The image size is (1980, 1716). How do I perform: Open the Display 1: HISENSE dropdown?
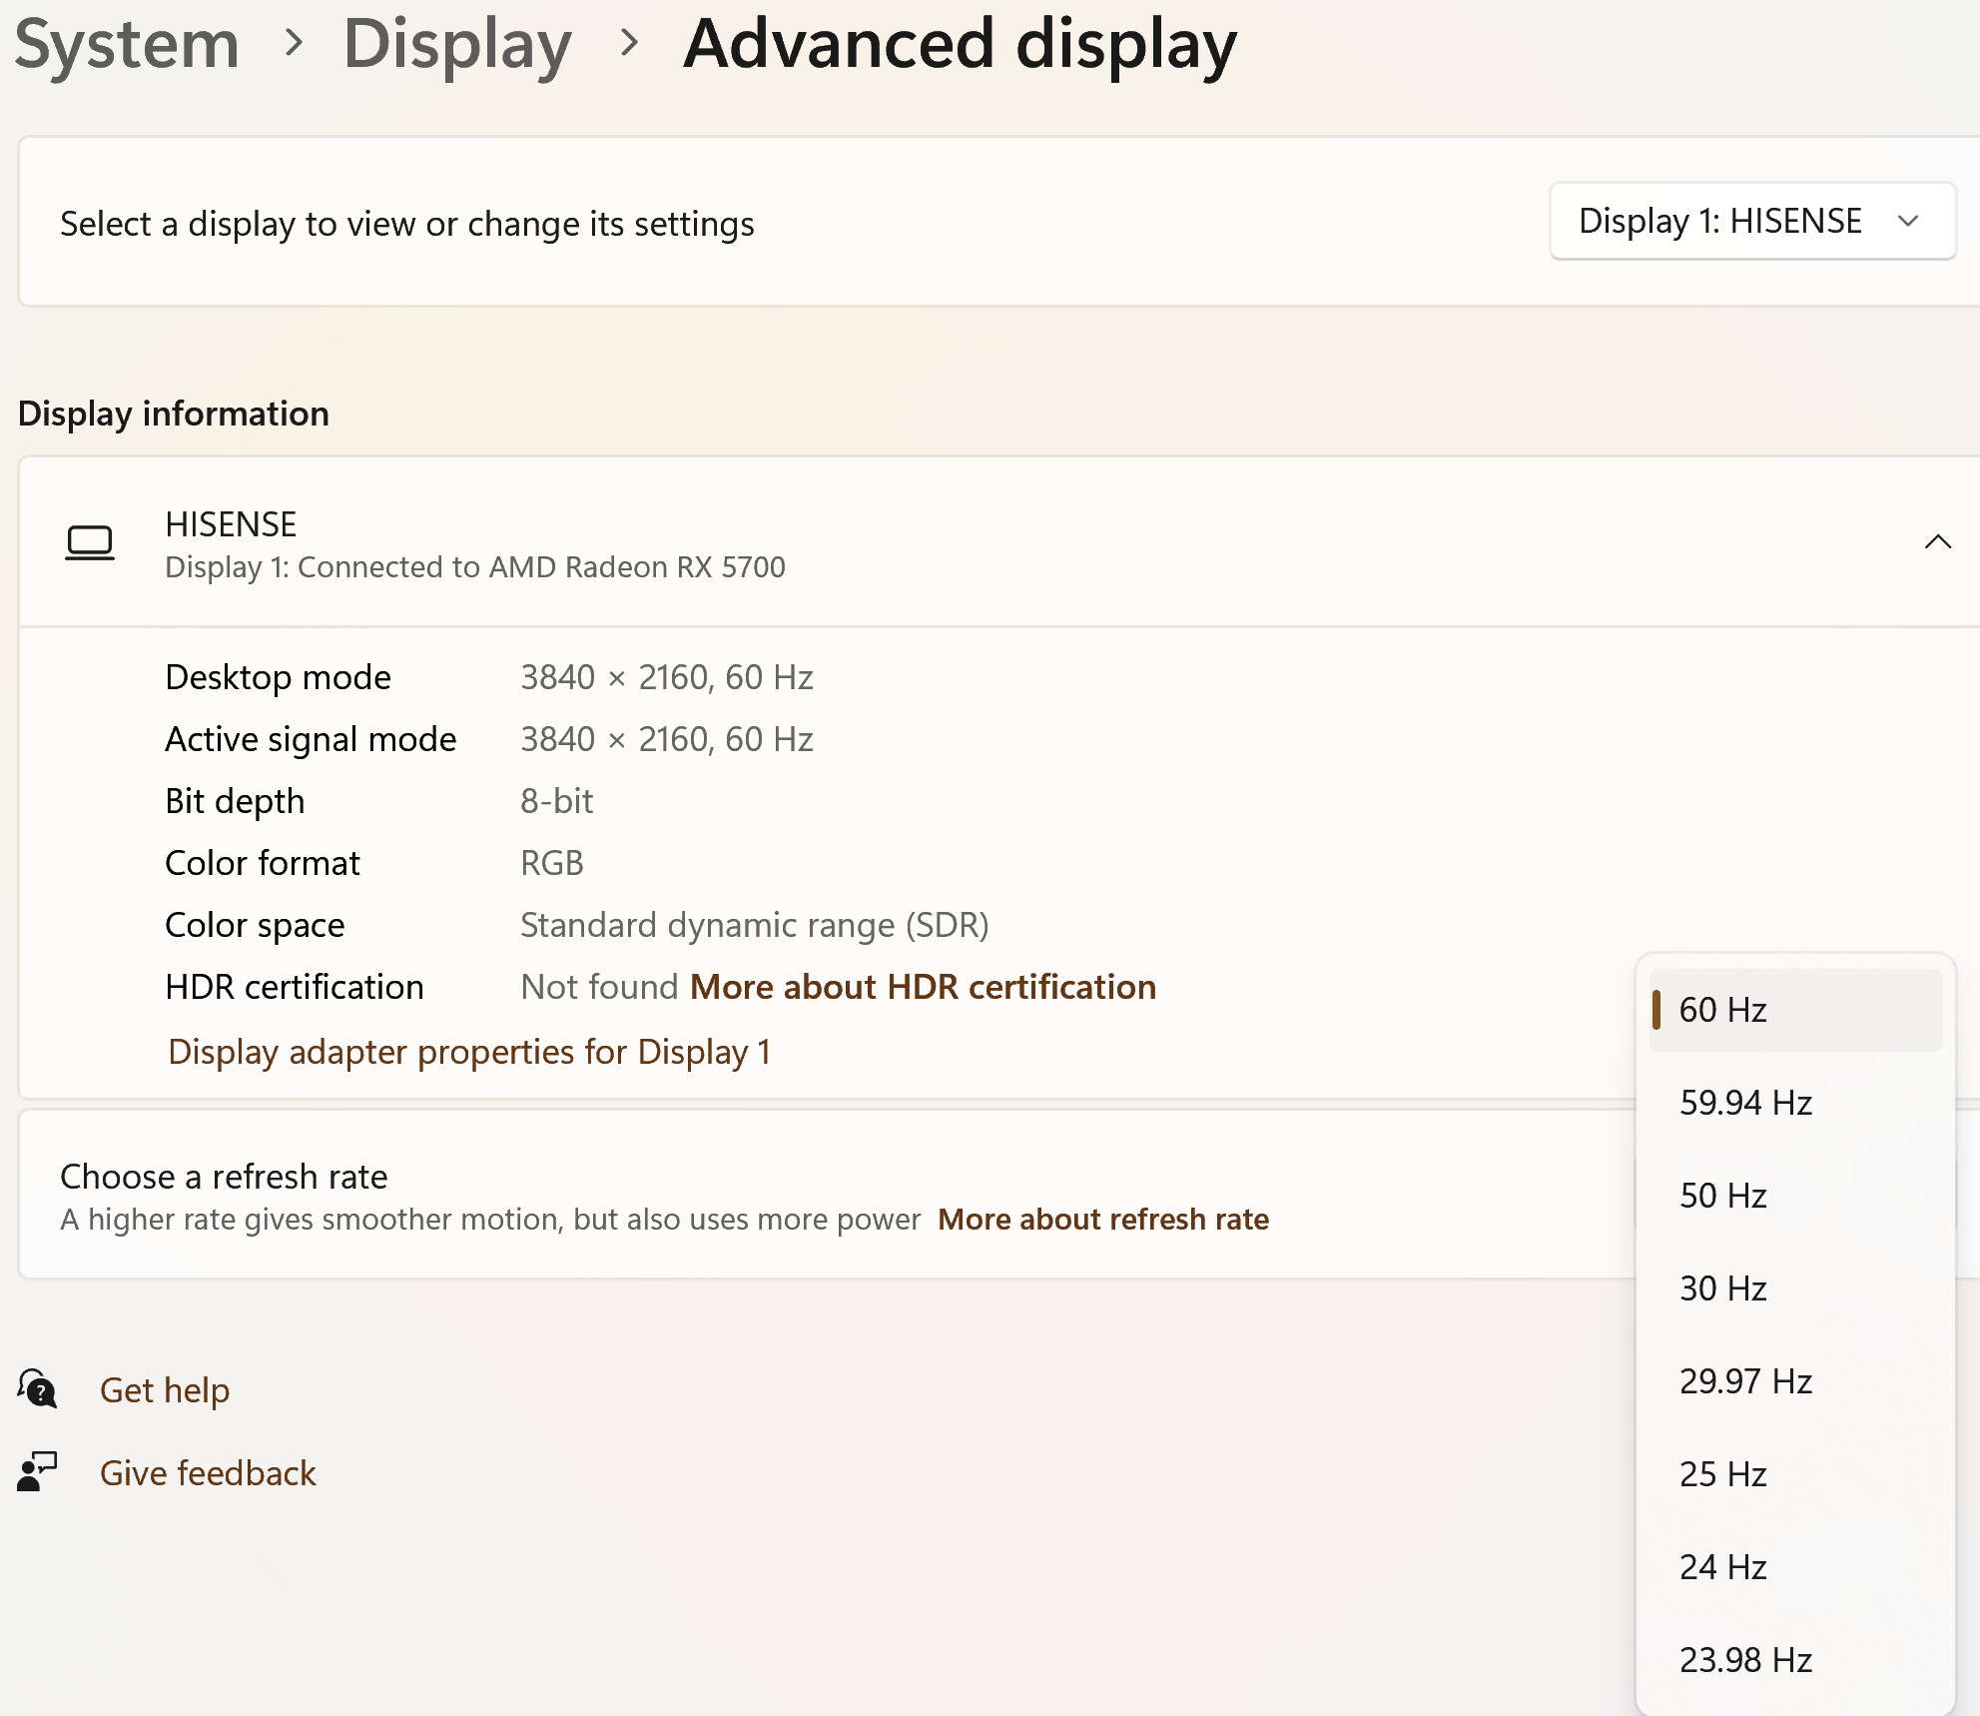[1751, 221]
